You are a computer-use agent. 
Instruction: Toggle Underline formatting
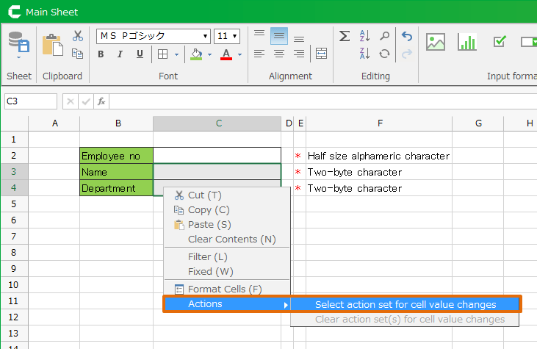coord(140,54)
